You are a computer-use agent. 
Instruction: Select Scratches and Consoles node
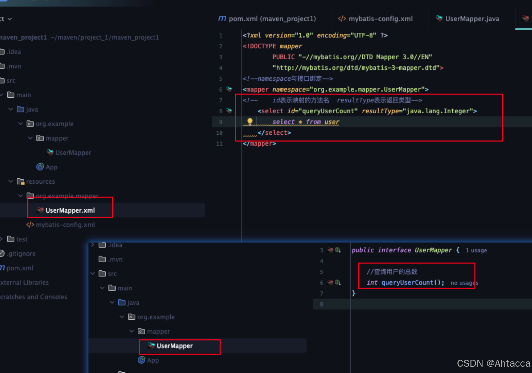[34, 297]
